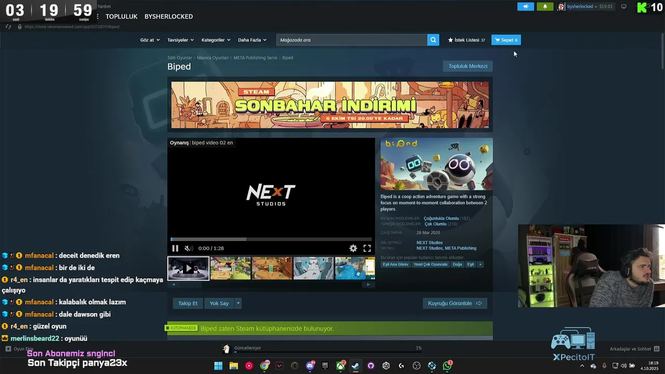Click the Yok Say button

(x=219, y=303)
